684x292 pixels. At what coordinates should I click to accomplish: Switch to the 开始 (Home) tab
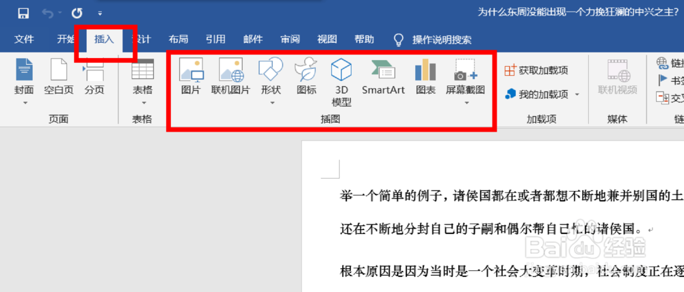point(66,40)
